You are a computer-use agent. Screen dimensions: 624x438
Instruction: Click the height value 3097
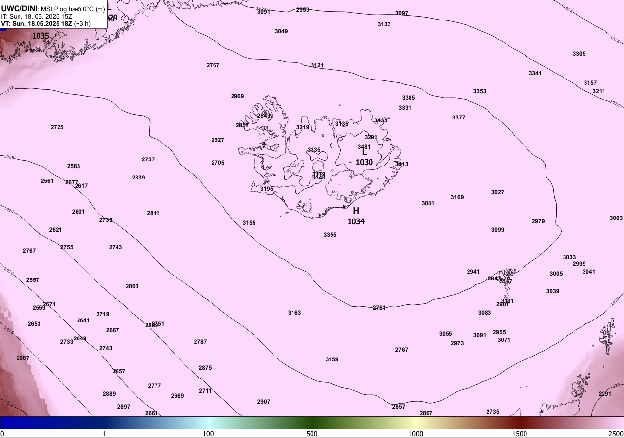pos(402,13)
